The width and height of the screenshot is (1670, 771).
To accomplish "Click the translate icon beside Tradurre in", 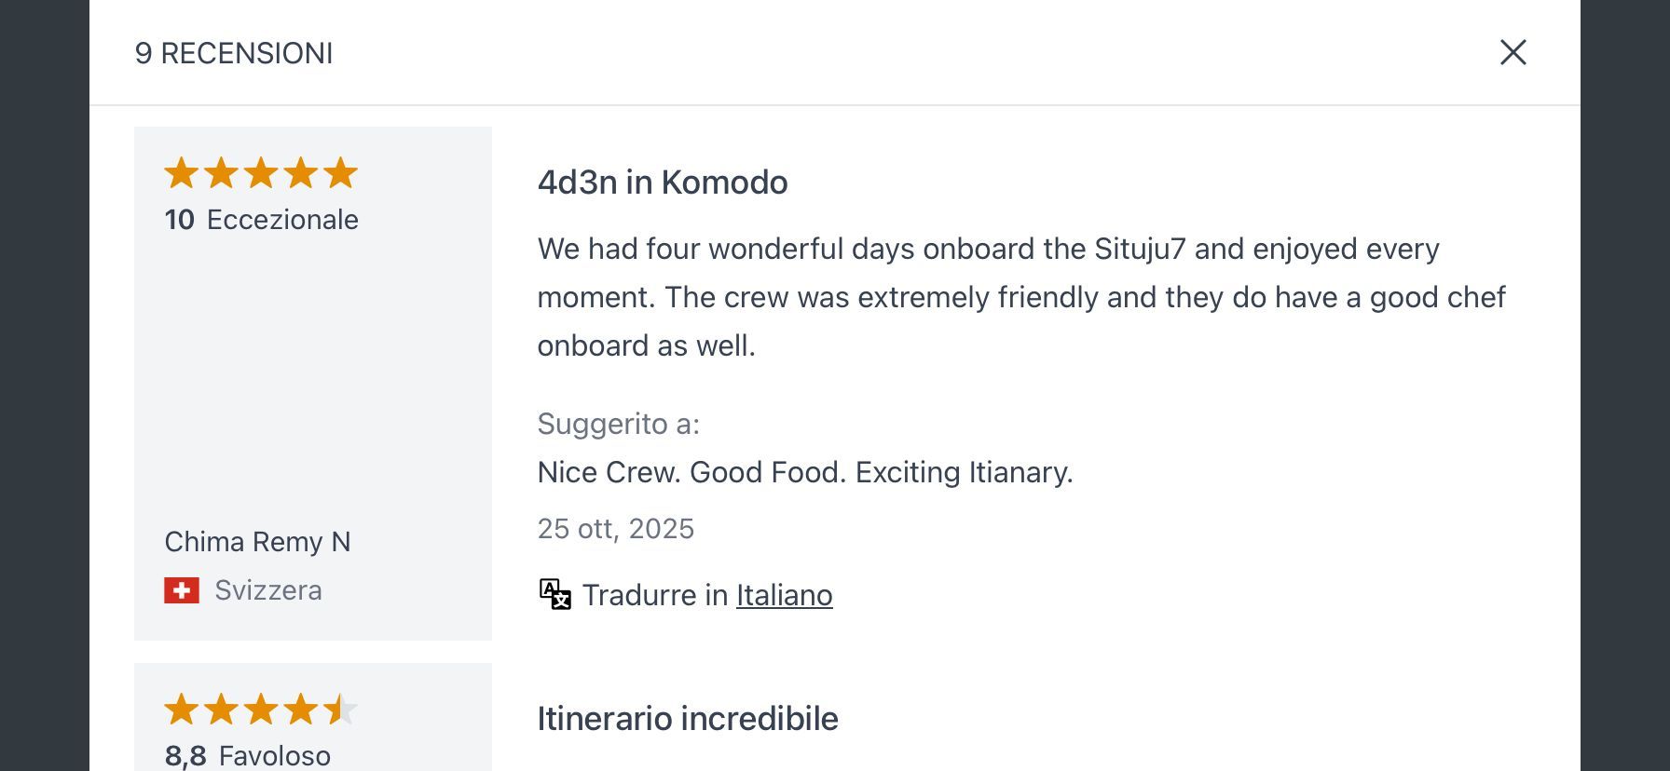I will point(555,594).
